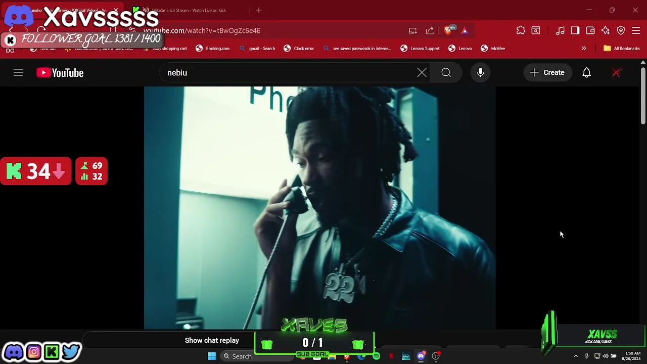Open saved passwords bookmark

357,49
